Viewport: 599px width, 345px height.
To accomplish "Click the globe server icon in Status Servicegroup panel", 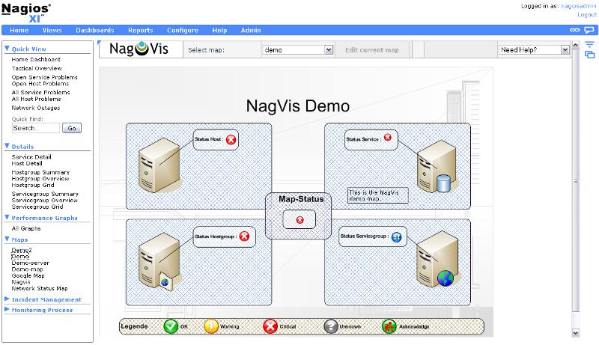I will click(437, 260).
